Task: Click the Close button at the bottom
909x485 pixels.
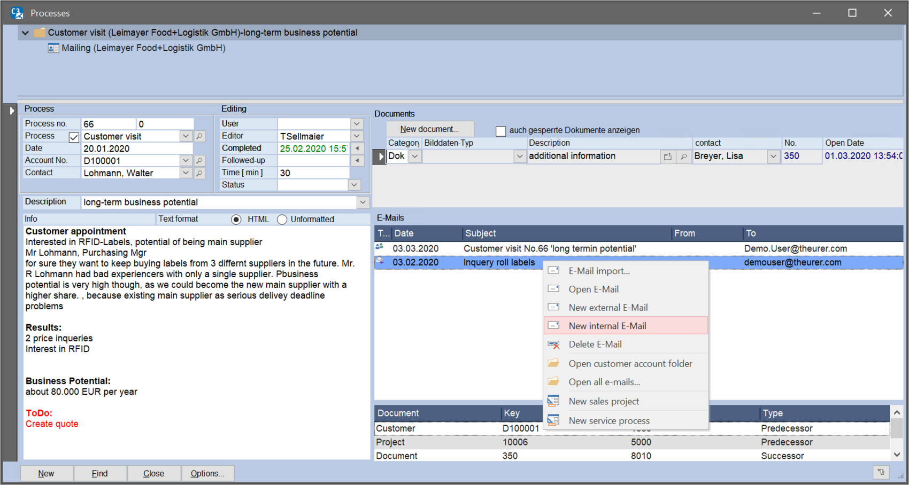Action: point(154,473)
